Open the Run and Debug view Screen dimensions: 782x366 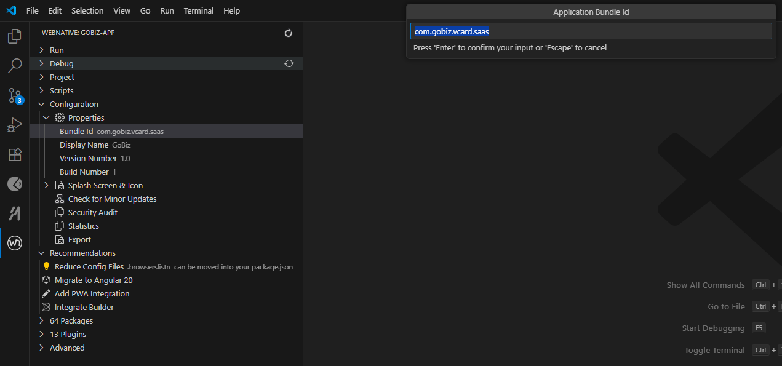coord(15,125)
